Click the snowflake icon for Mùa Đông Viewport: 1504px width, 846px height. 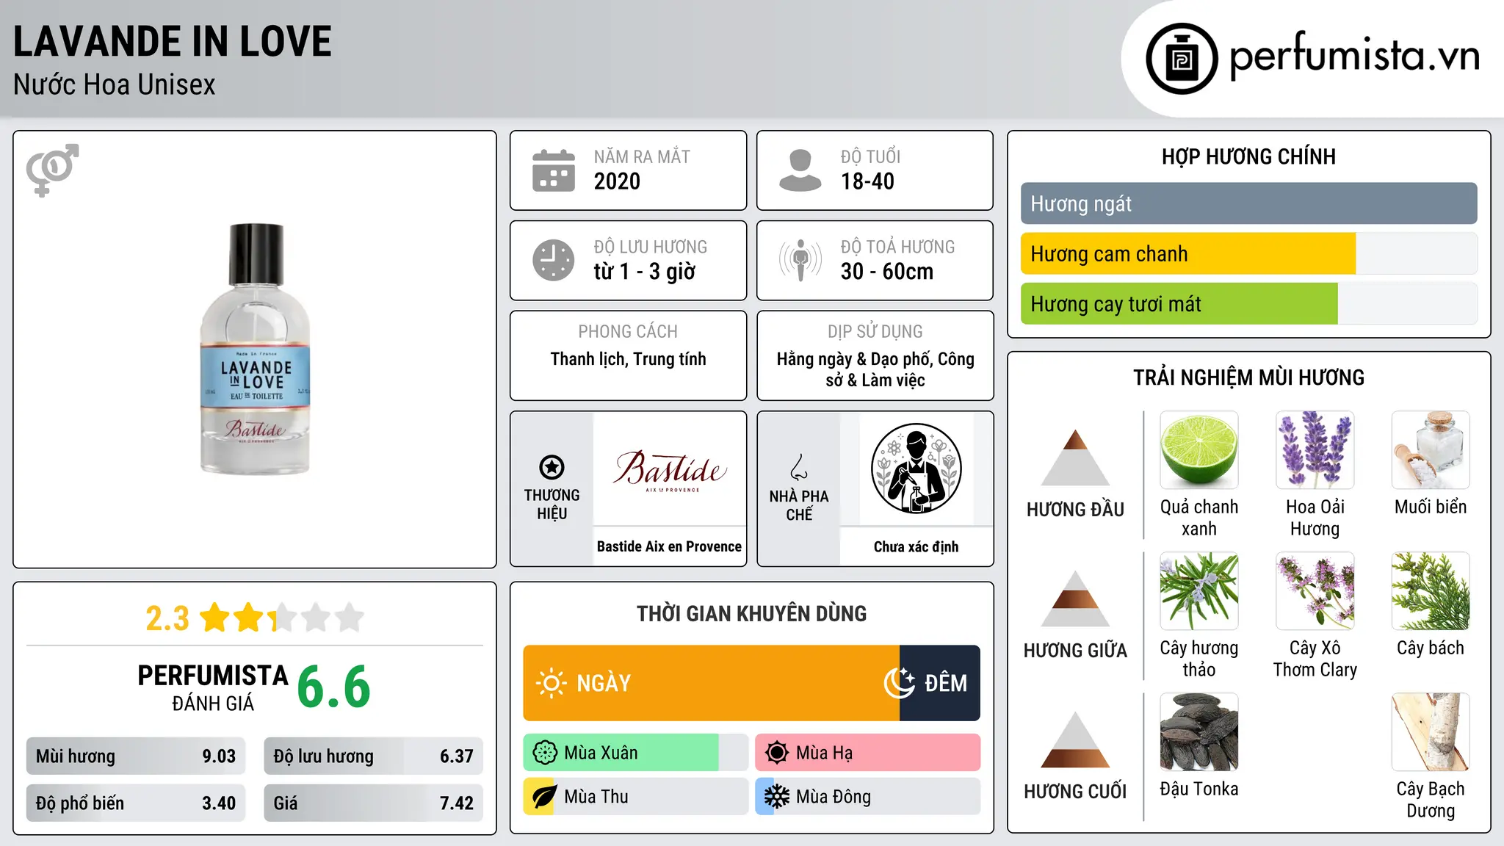pyautogui.click(x=777, y=797)
